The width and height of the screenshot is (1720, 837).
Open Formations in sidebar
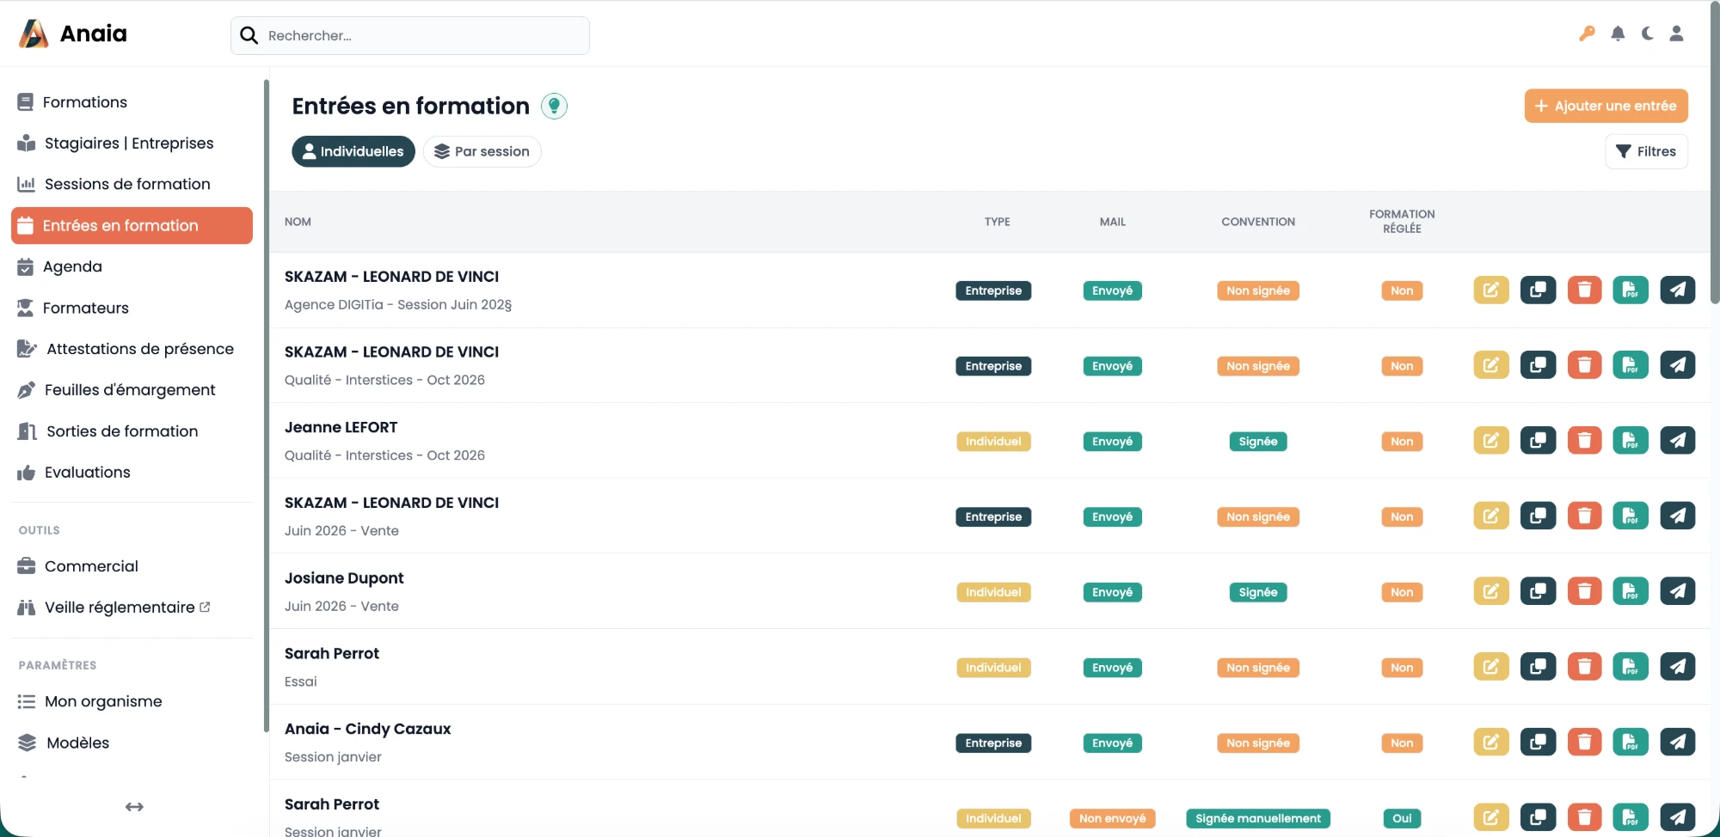(132, 102)
